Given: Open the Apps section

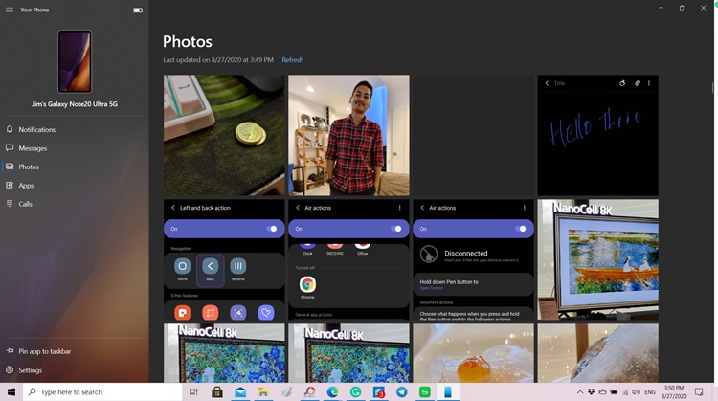Looking at the screenshot, I should click(x=75, y=186).
